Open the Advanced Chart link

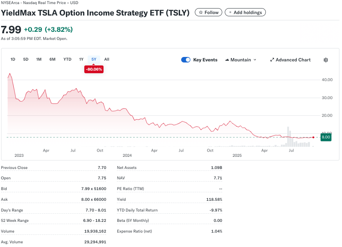(293, 60)
